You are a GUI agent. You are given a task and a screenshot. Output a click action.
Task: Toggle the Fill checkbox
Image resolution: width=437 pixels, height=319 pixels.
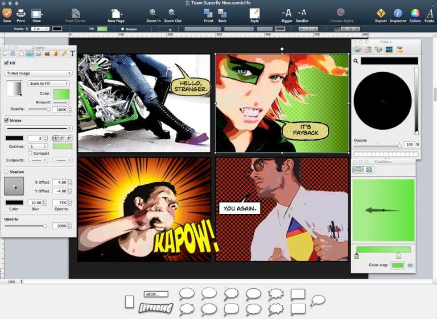click(6, 63)
